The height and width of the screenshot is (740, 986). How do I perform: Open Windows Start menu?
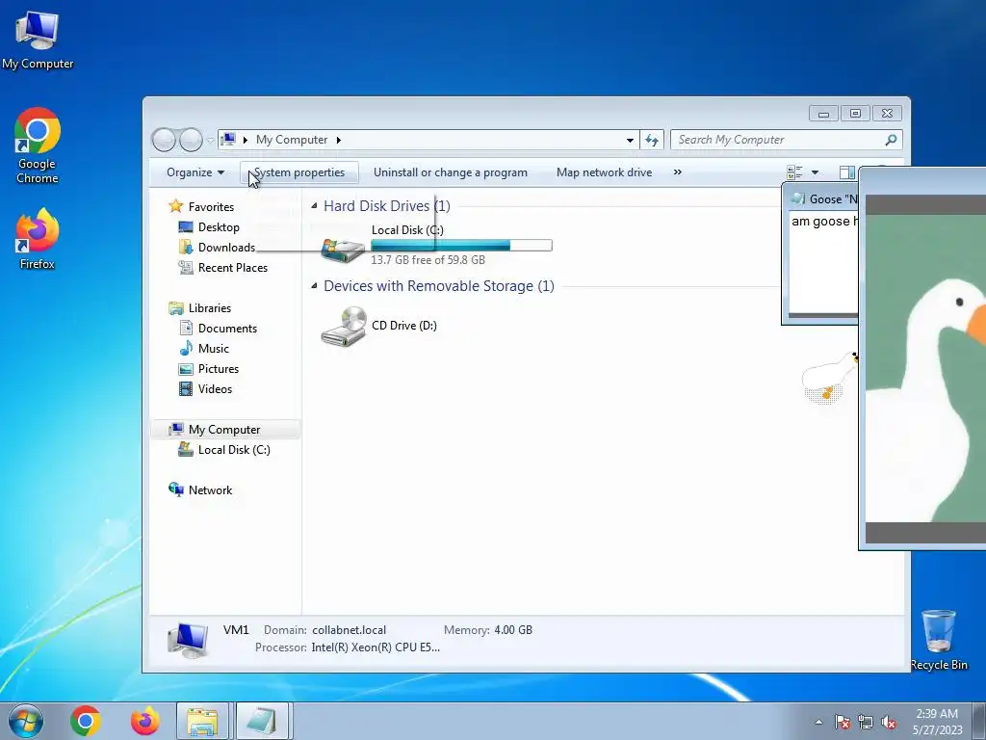coord(26,721)
